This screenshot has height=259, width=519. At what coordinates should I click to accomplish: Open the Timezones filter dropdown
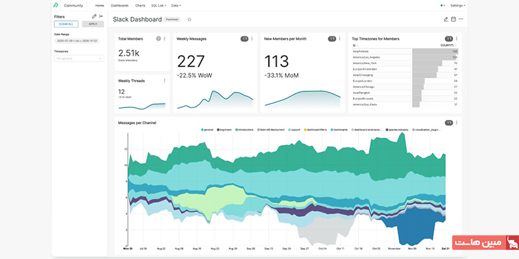[78, 58]
